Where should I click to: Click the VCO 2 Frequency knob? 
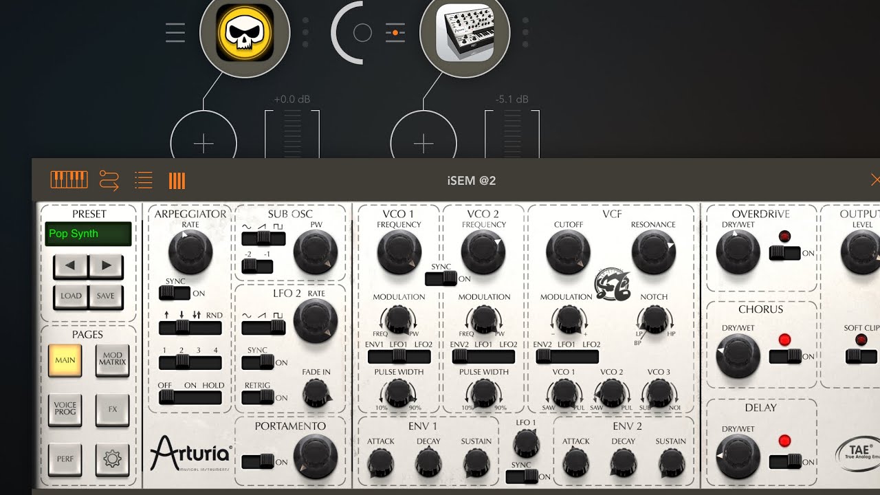[483, 252]
